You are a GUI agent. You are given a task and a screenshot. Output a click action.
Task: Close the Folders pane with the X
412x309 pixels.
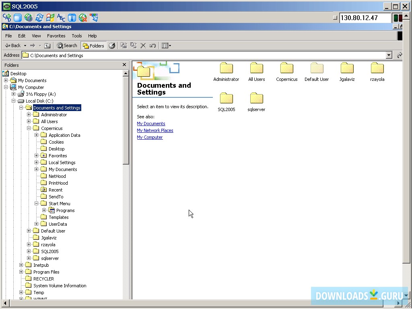pos(124,65)
